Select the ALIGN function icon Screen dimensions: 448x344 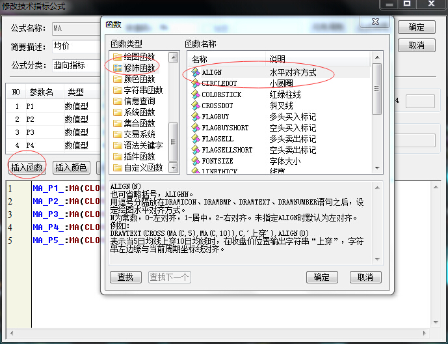[194, 73]
